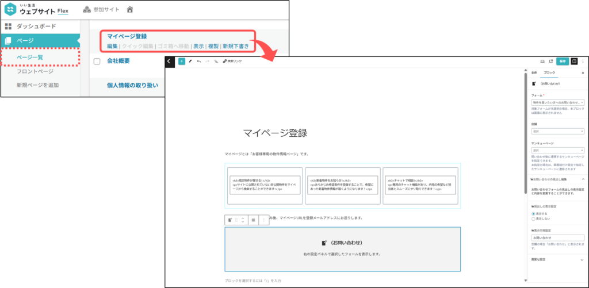Open the preview device icon
Image resolution: width=589 pixels, height=288 pixels.
pos(542,61)
